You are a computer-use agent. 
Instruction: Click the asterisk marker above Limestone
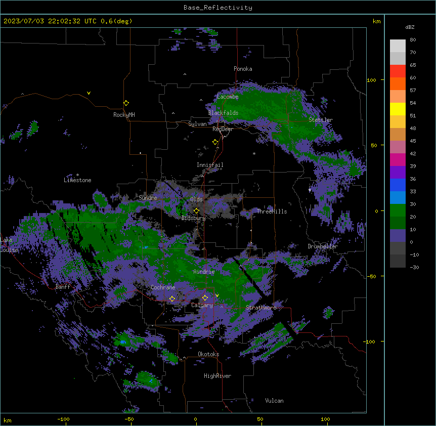click(77, 175)
